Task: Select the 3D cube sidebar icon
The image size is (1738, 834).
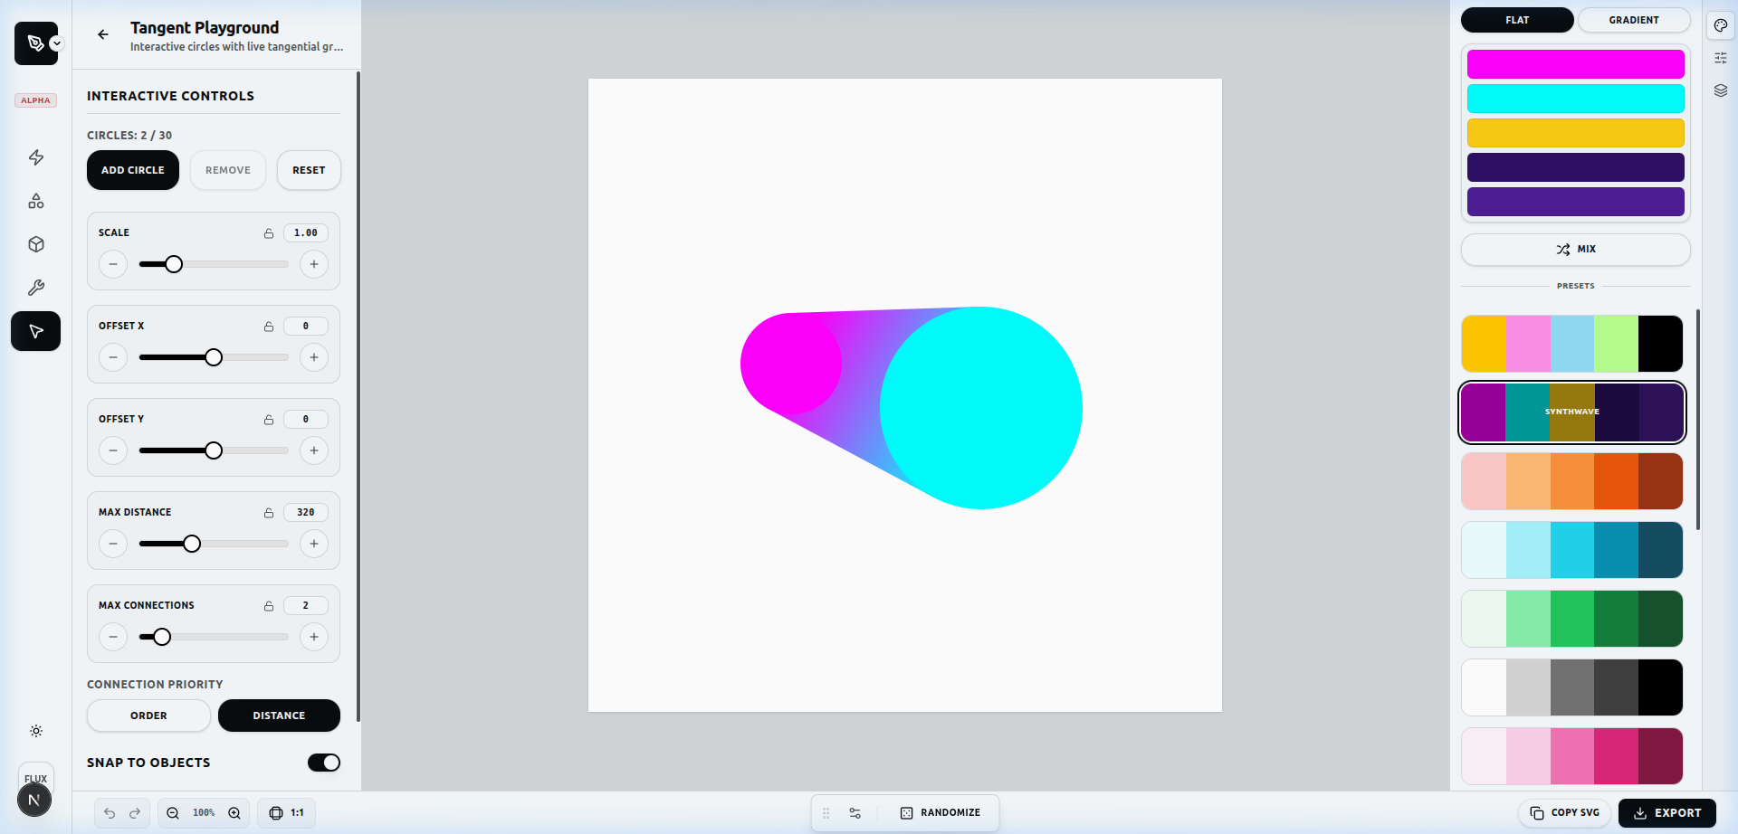Action: [x=36, y=244]
